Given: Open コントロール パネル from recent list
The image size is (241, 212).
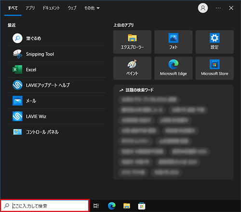Looking at the screenshot, I should tap(57, 132).
